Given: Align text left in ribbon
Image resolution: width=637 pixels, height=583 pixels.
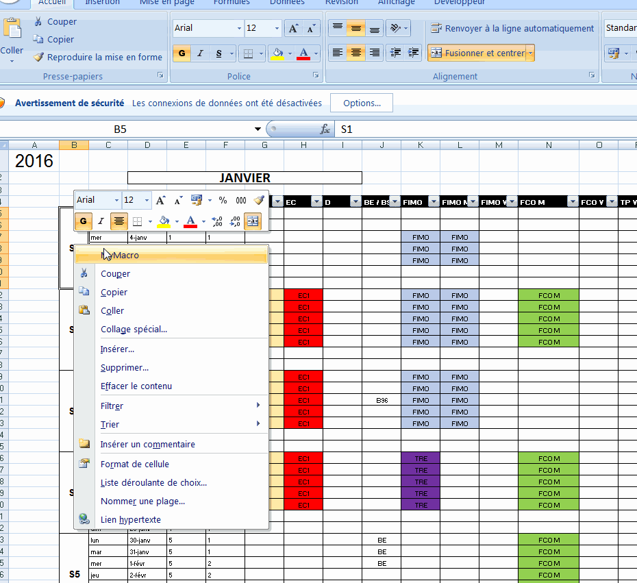Looking at the screenshot, I should pyautogui.click(x=337, y=53).
